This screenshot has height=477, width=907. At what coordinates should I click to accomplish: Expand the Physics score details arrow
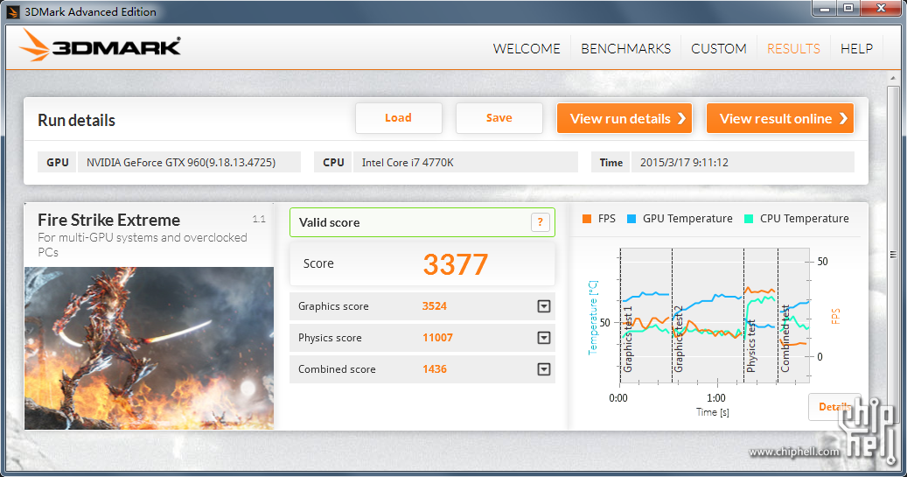(544, 338)
